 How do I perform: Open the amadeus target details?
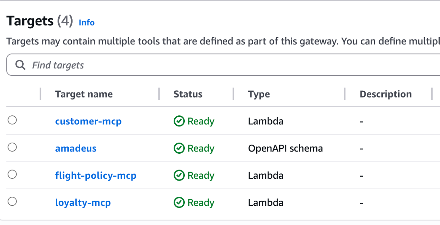(x=75, y=148)
